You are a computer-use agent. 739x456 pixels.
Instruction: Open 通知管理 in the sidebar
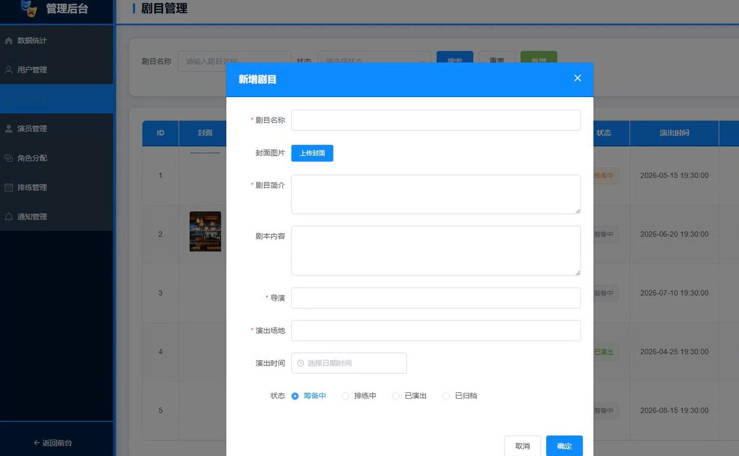point(56,217)
